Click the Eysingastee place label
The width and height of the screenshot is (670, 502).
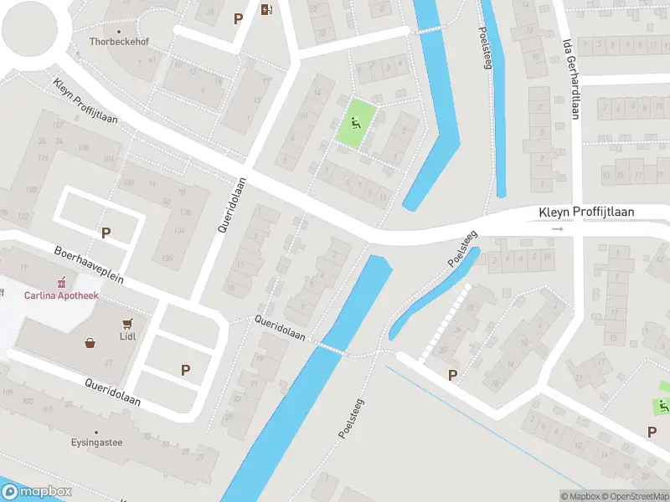pos(96,443)
